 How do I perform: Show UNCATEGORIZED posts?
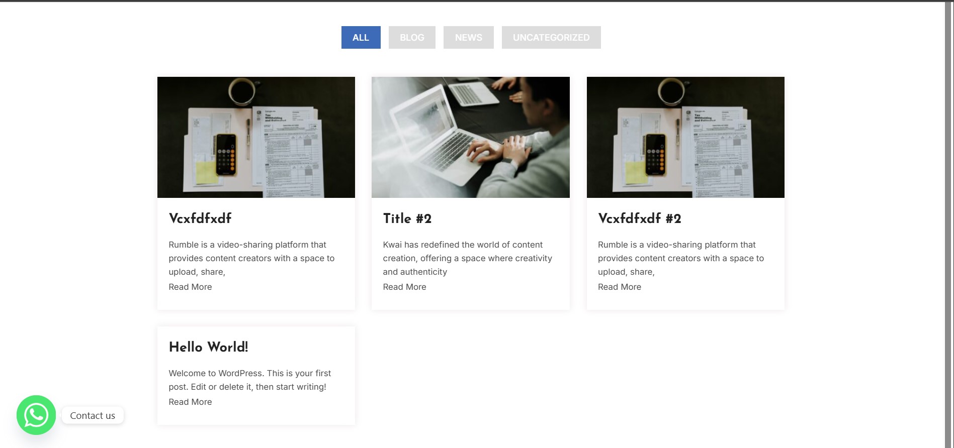pyautogui.click(x=551, y=38)
